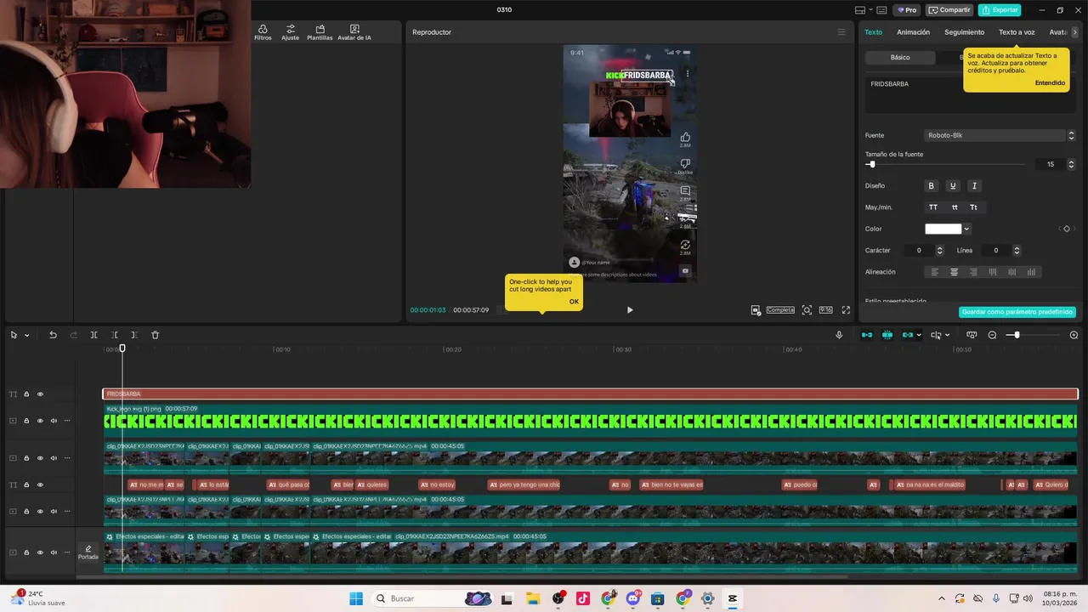Apply italic to the text
This screenshot has height=612, width=1088.
click(974, 186)
